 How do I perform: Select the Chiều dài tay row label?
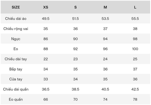pyautogui.click(x=16, y=59)
